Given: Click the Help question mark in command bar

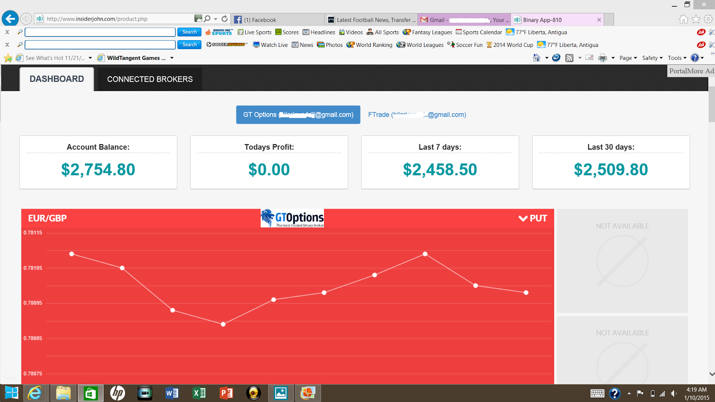Looking at the screenshot, I should tap(695, 58).
